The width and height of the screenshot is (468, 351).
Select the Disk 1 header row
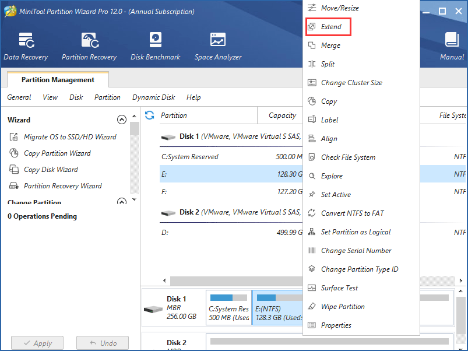click(x=231, y=136)
